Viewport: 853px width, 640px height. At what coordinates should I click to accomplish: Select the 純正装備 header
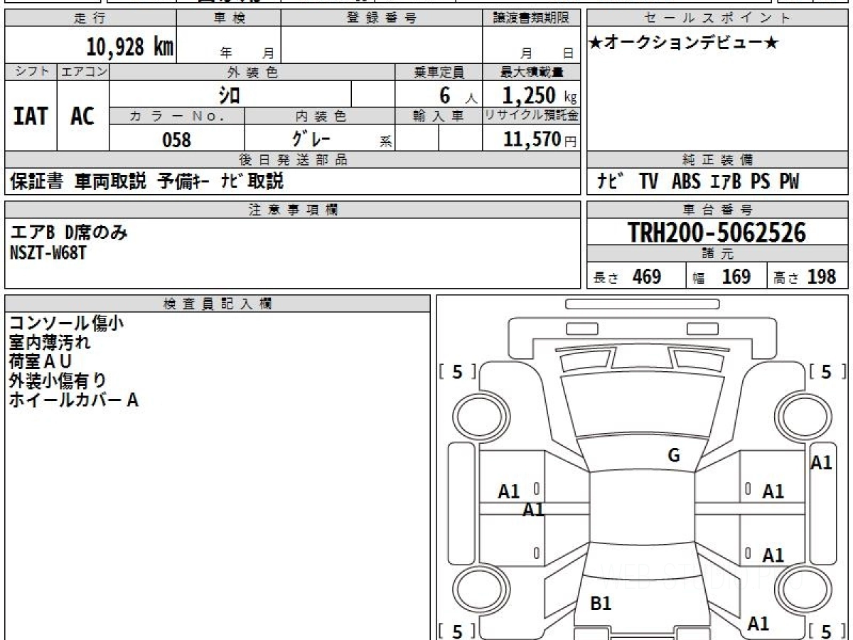718,160
